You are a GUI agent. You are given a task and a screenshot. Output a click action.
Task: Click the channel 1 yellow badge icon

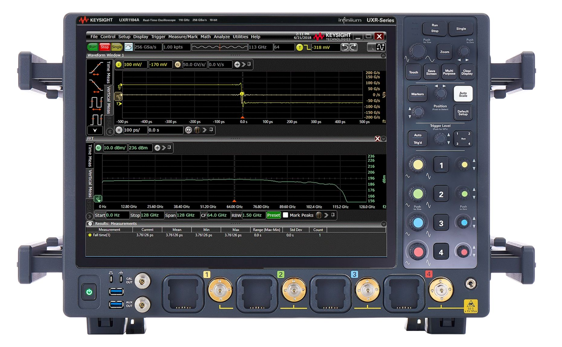click(118, 65)
